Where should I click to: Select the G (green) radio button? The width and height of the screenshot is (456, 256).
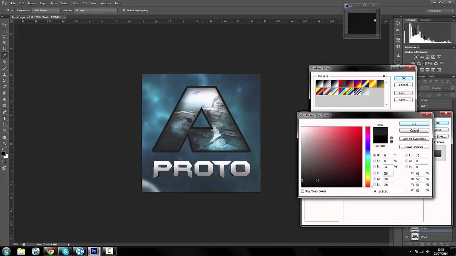pos(374,179)
